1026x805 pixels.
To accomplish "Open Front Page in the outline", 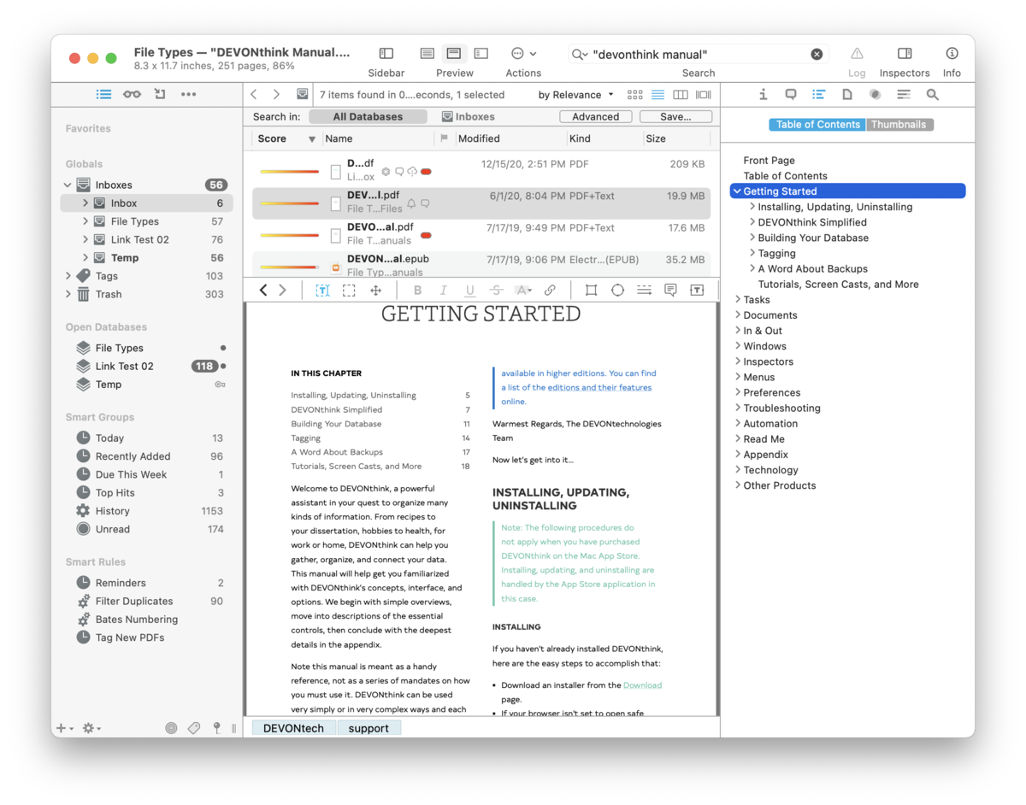I will point(769,161).
